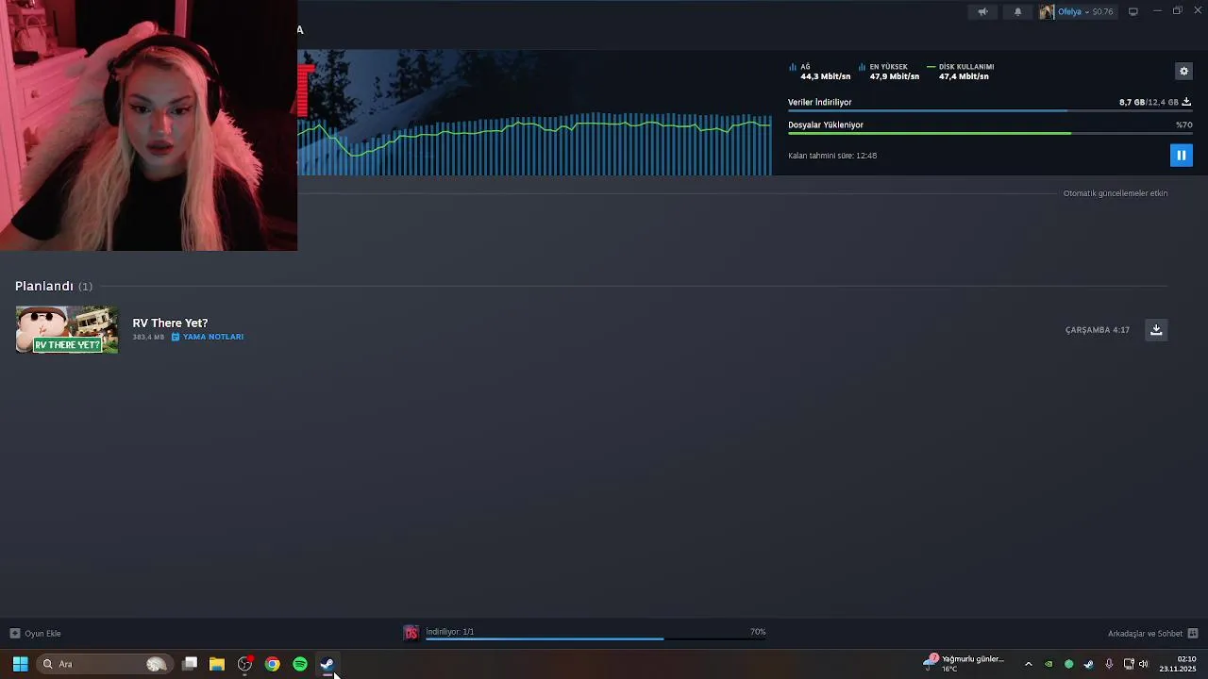Image resolution: width=1208 pixels, height=679 pixels.
Task: Click the Steam system tray icon
Action: click(1088, 664)
